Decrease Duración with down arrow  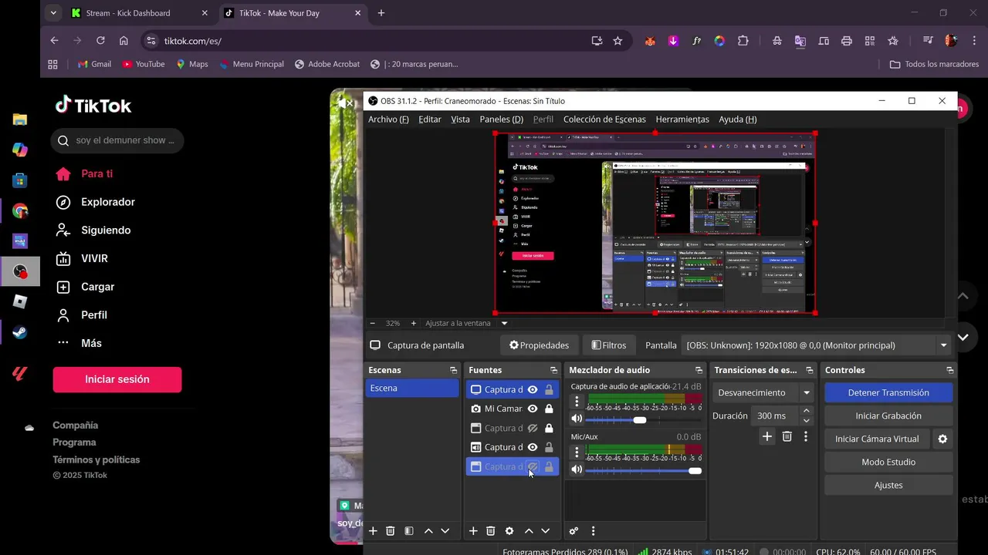pos(807,420)
